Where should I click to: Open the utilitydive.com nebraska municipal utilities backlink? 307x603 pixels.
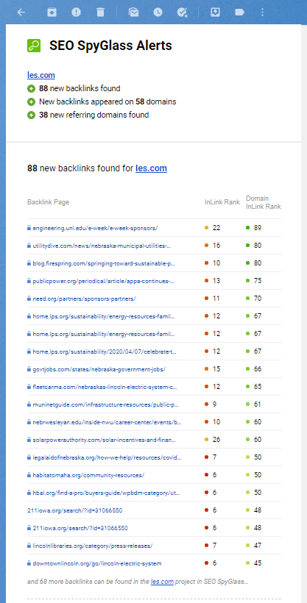point(102,246)
